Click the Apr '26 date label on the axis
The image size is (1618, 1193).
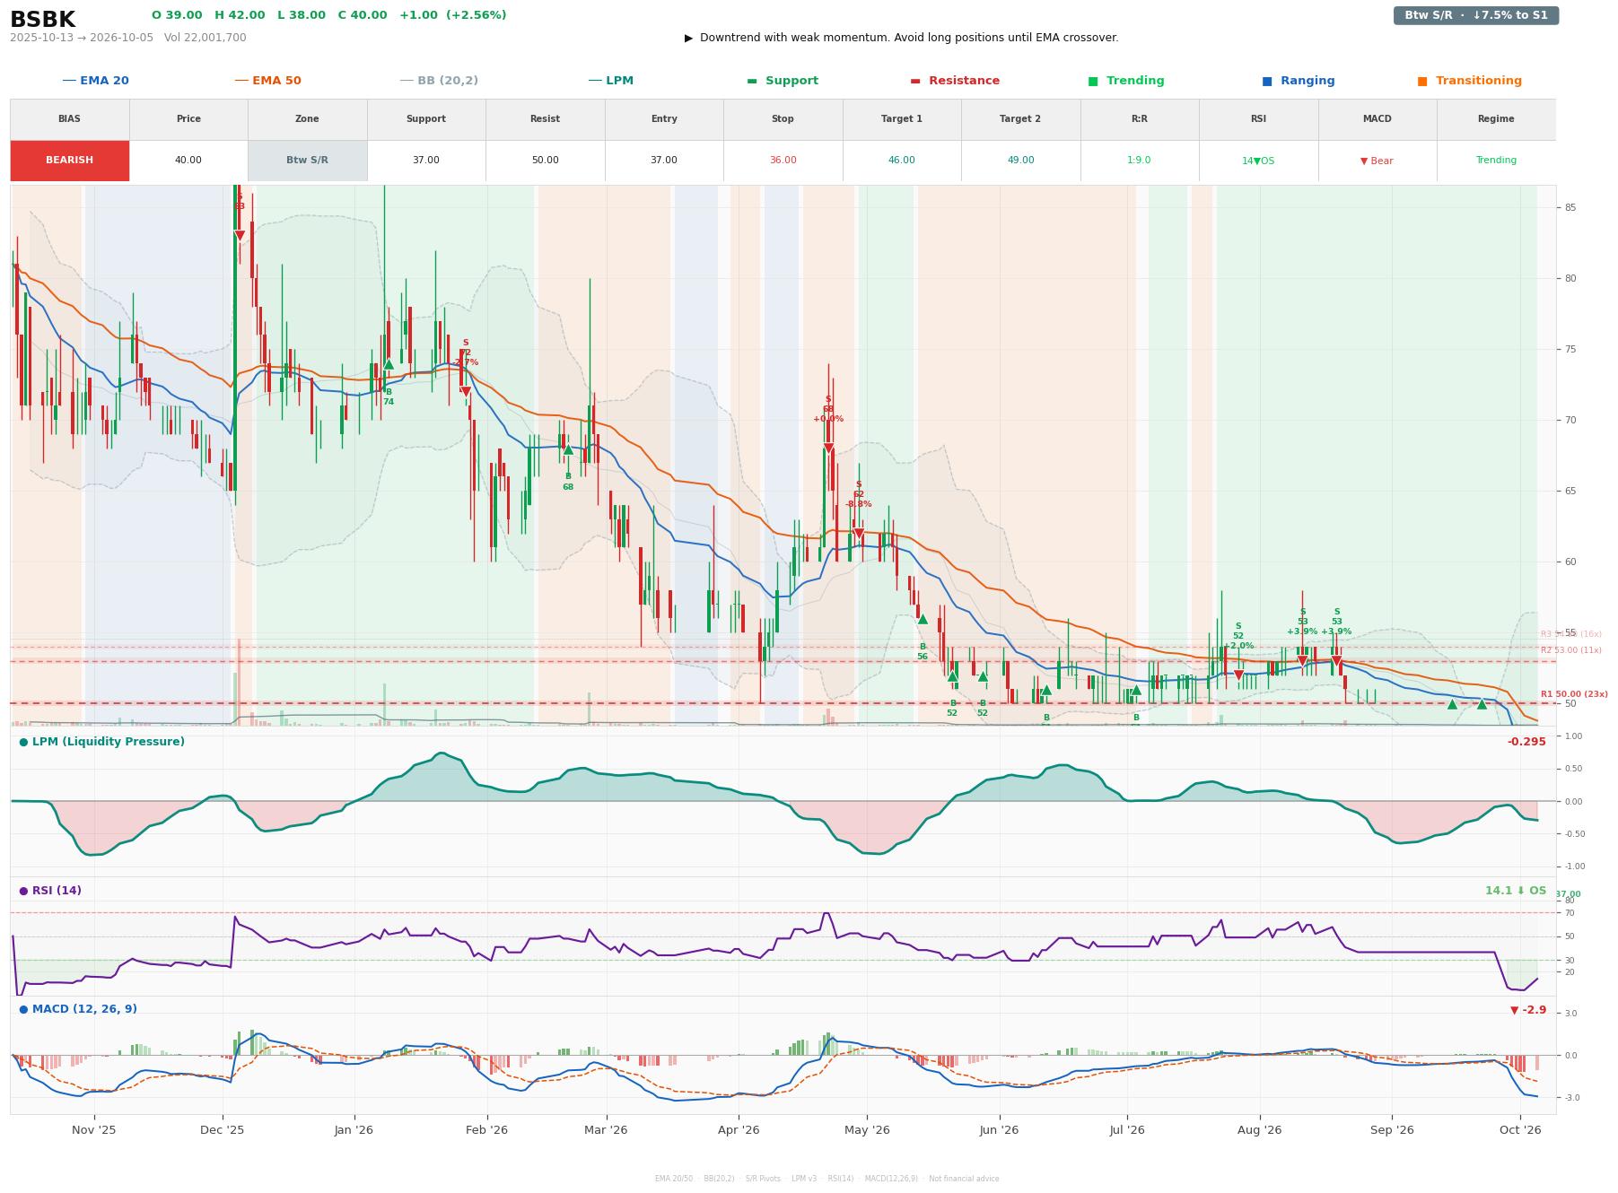click(x=739, y=1130)
